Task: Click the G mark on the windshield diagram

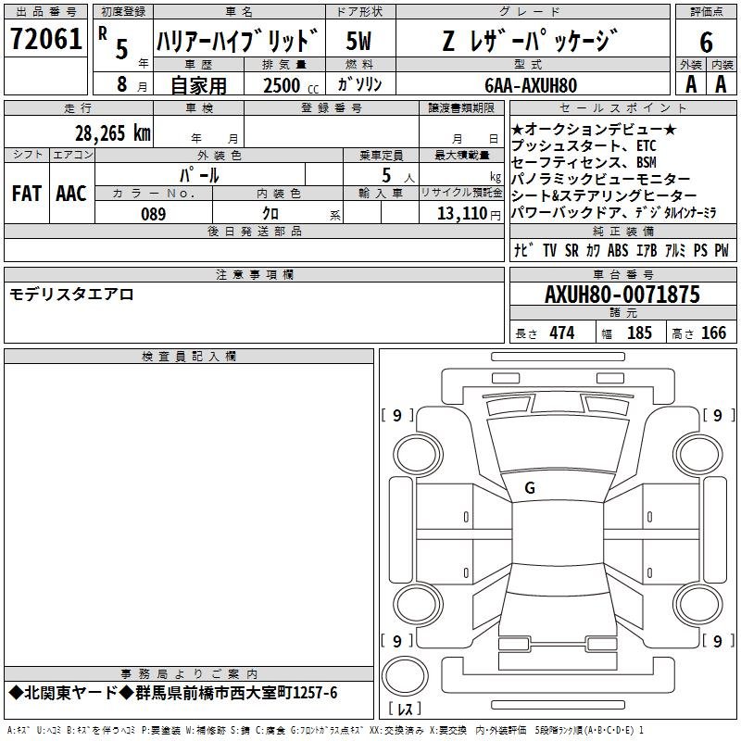Action: pyautogui.click(x=530, y=488)
